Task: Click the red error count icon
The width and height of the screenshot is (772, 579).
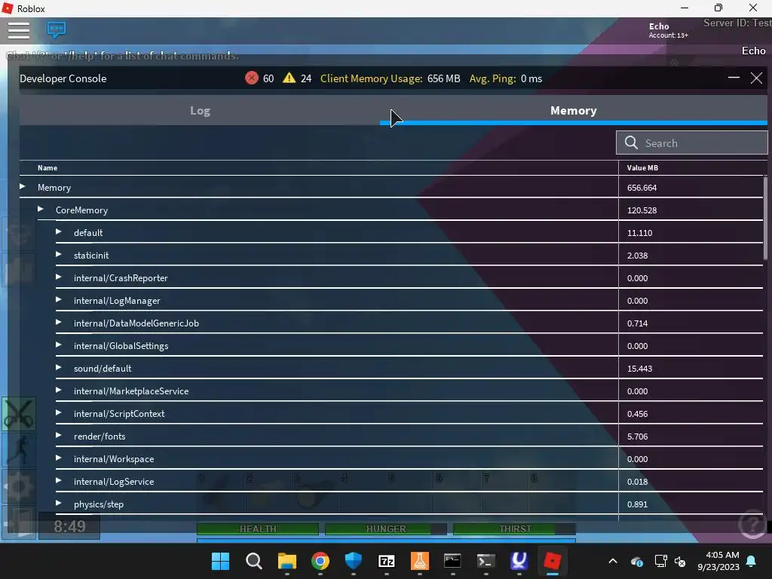Action: [252, 78]
